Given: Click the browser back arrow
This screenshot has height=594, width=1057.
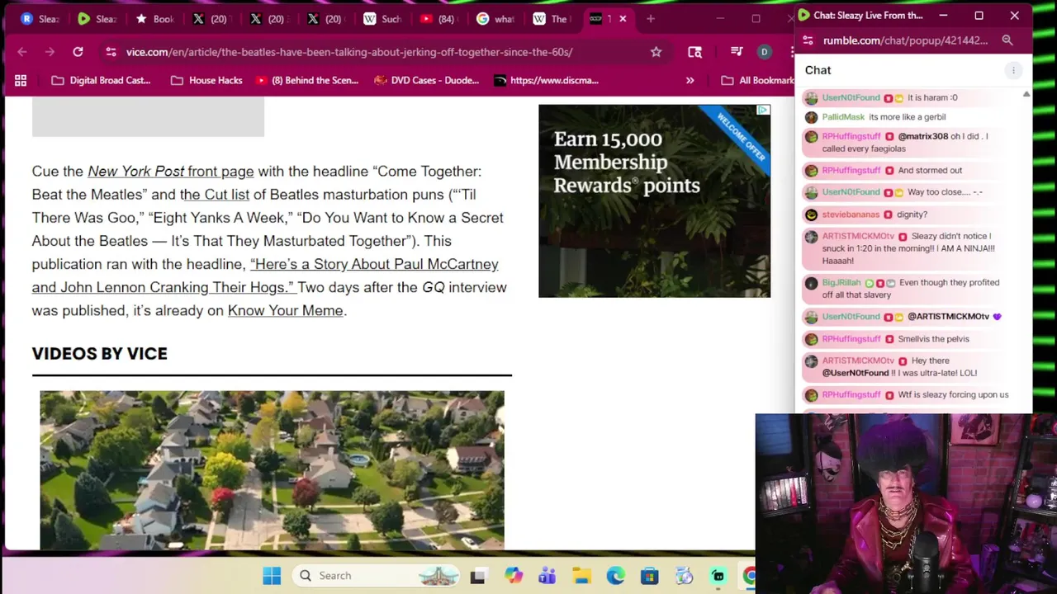Looking at the screenshot, I should pyautogui.click(x=22, y=52).
